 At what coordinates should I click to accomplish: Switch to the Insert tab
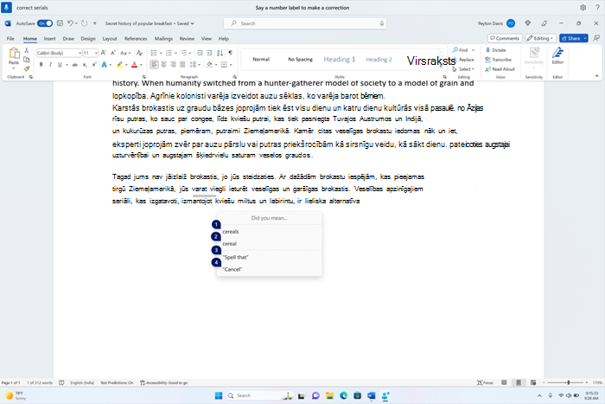(49, 39)
